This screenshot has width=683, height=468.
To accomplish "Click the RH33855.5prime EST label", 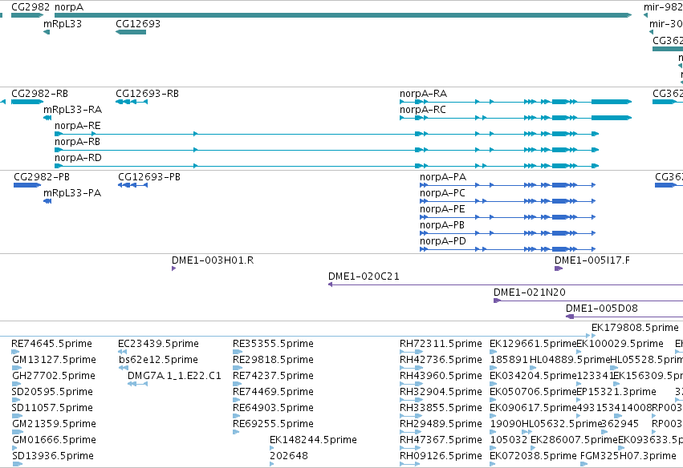I will [x=441, y=408].
